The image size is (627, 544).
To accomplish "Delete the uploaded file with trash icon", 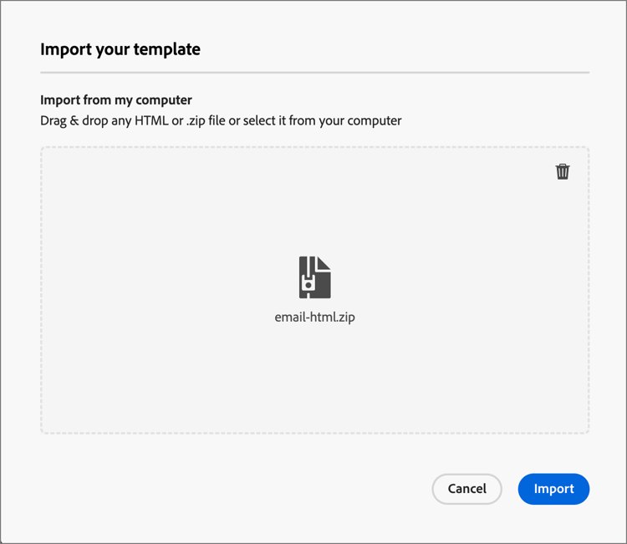I will coord(563,171).
